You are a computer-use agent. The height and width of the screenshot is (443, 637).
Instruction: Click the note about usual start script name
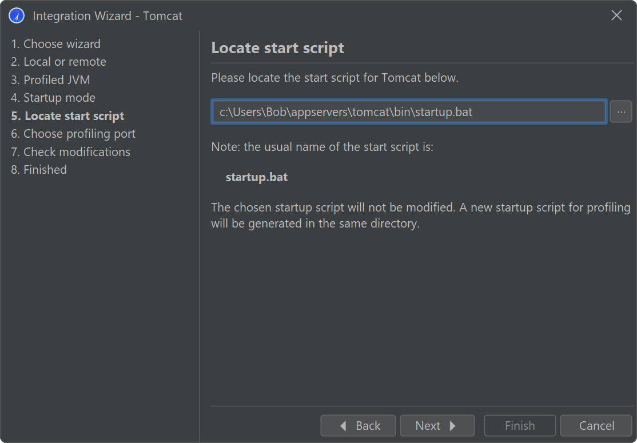coord(323,147)
